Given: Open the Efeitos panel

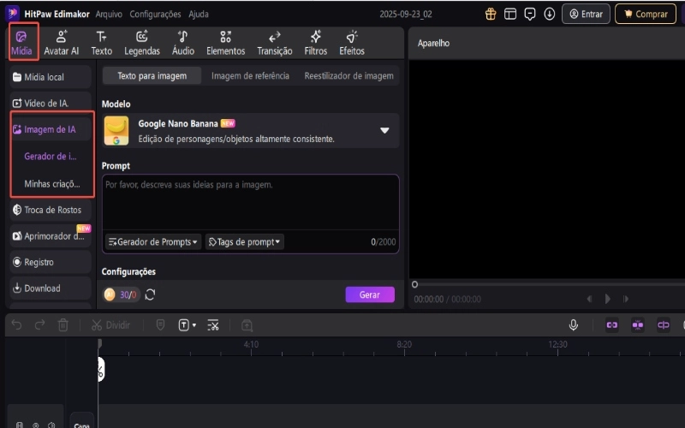Looking at the screenshot, I should [352, 42].
